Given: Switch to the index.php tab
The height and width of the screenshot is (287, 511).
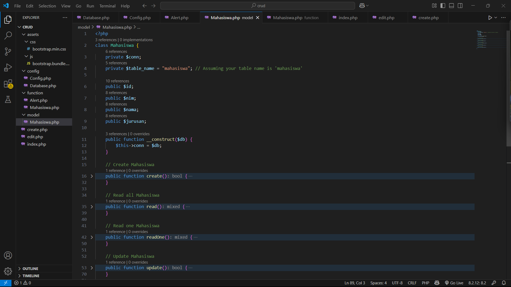Looking at the screenshot, I should point(348,18).
